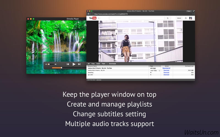Image resolution: width=220 pixels, height=137 pixels.
Task: Toggle fullscreen arrows in browser window
Action: [x=194, y=11]
